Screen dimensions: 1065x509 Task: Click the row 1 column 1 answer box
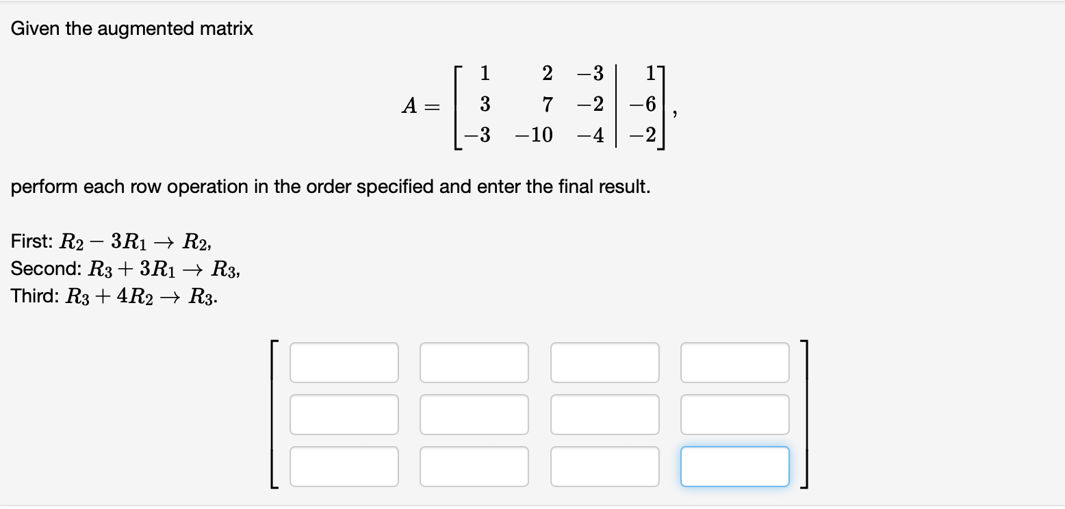344,363
